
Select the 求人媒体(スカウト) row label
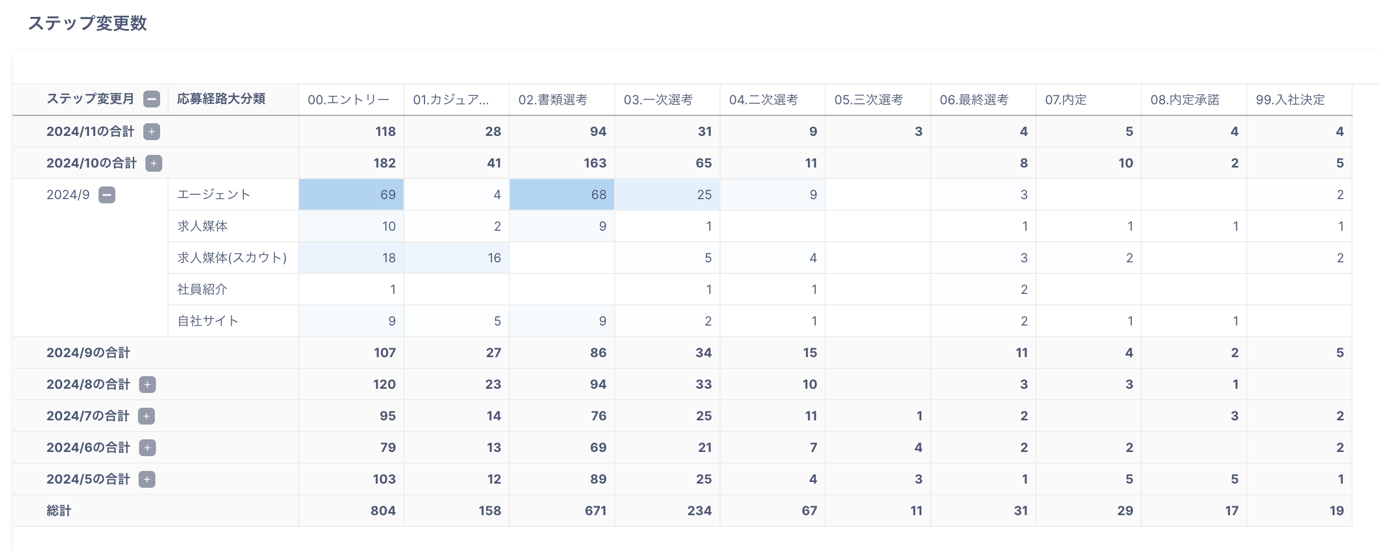click(x=232, y=258)
